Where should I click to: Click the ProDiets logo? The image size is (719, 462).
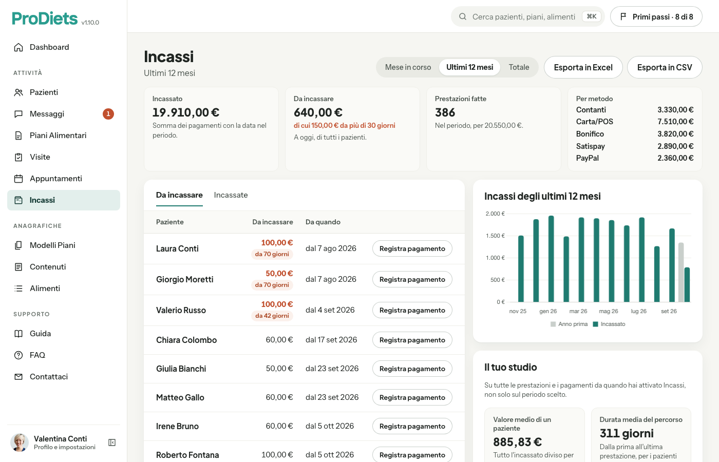(45, 18)
